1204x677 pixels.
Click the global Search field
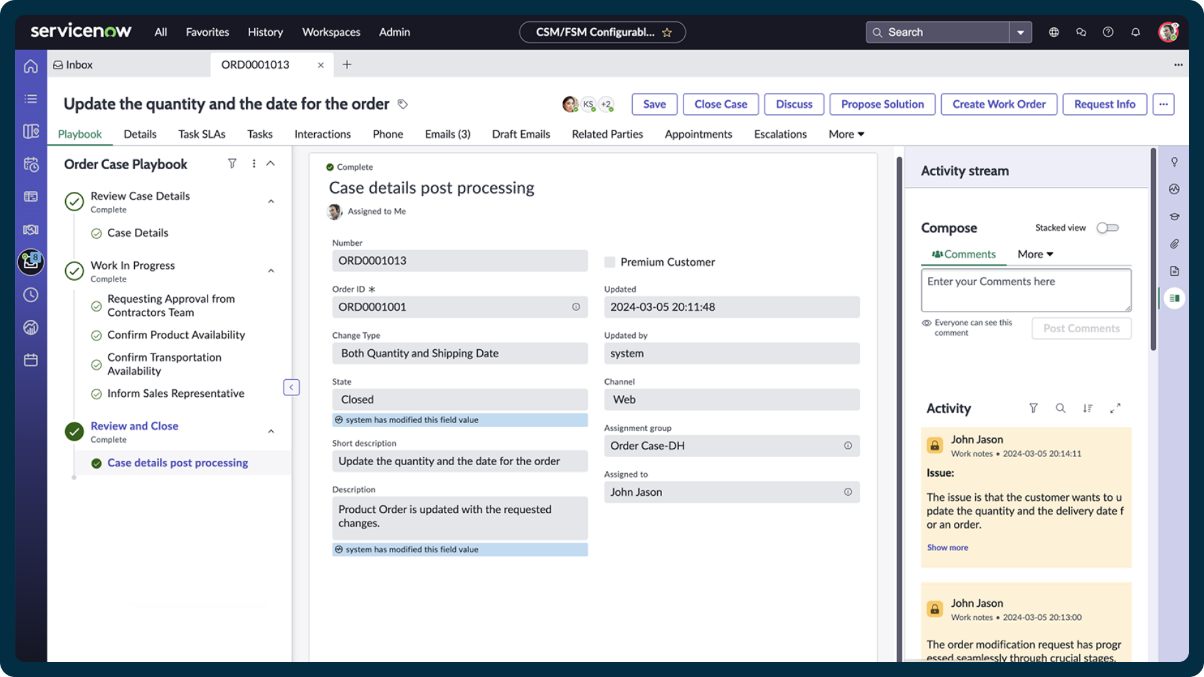pos(938,32)
